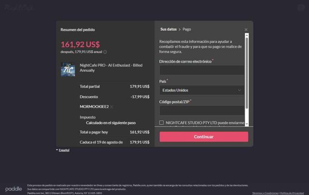Focus the Código postal/ZIP field
Image resolution: width=309 pixels, height=195 pixels.
(202, 110)
